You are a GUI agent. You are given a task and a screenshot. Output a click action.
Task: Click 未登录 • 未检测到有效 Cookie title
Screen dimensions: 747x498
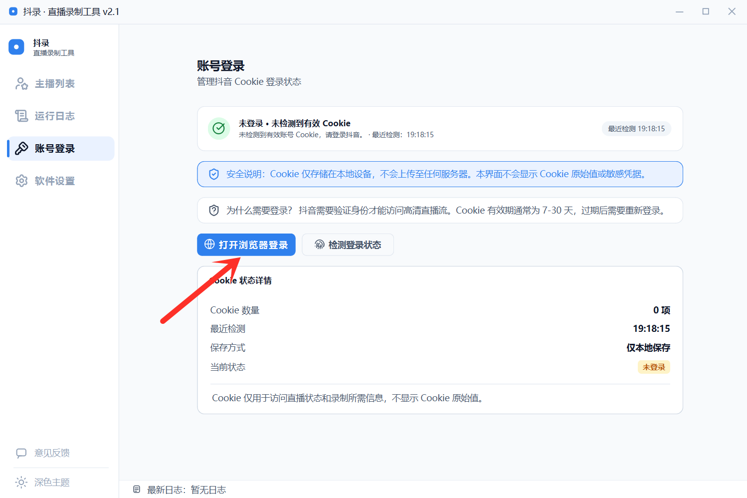tap(295, 123)
